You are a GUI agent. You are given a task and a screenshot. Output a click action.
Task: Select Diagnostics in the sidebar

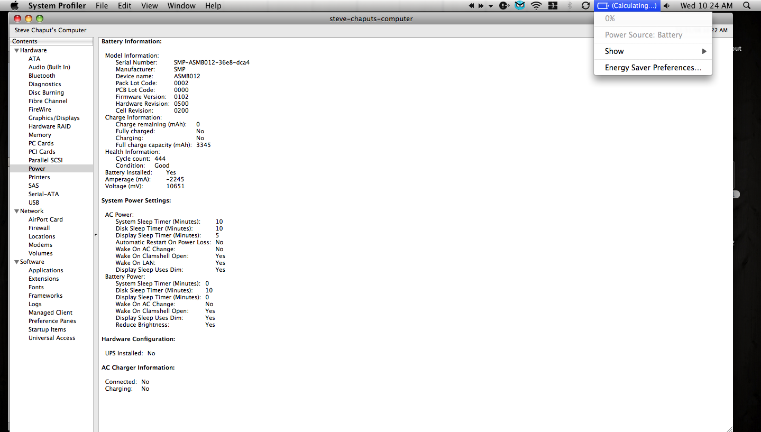coord(44,84)
